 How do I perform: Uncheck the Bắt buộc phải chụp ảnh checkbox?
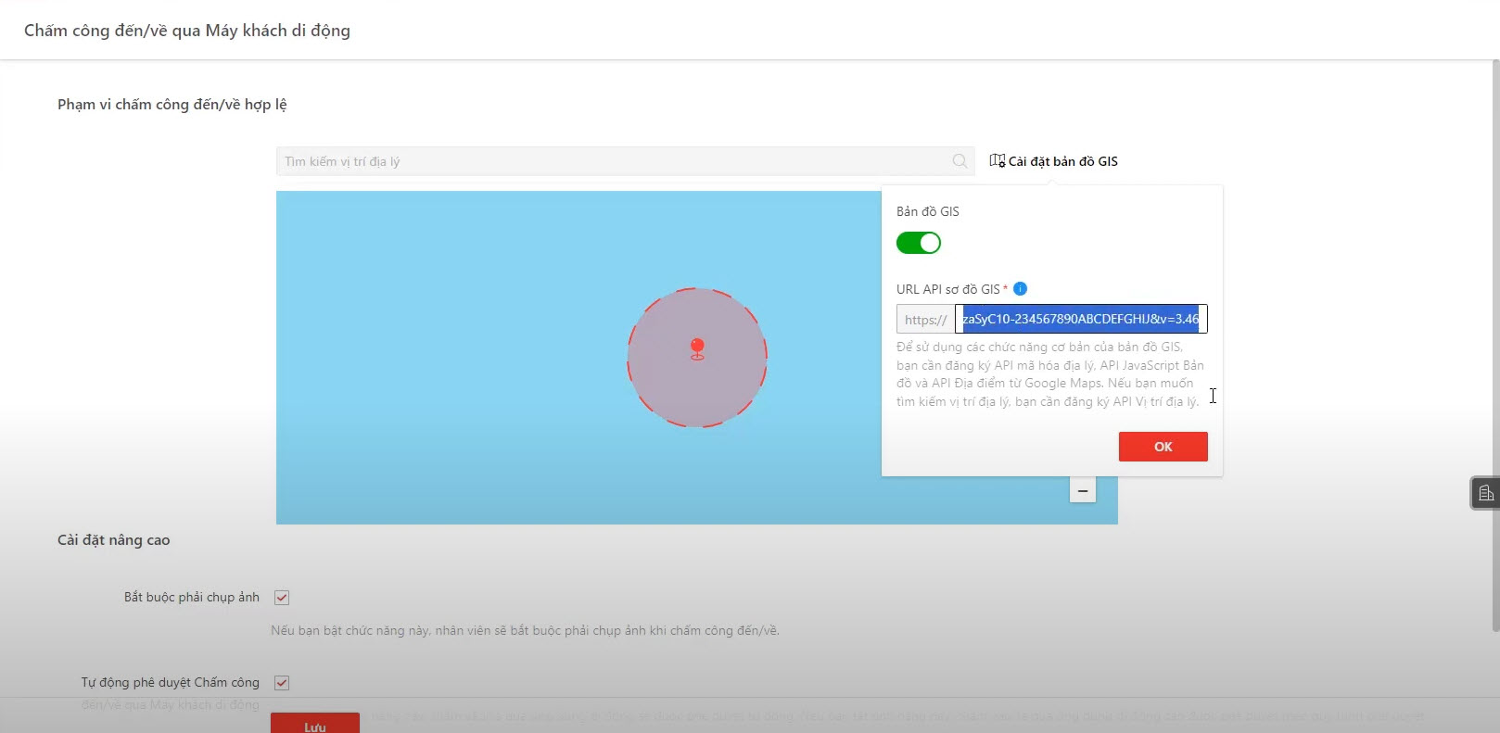[x=282, y=598]
